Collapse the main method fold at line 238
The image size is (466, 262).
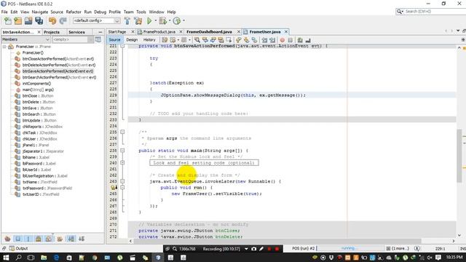click(x=122, y=151)
